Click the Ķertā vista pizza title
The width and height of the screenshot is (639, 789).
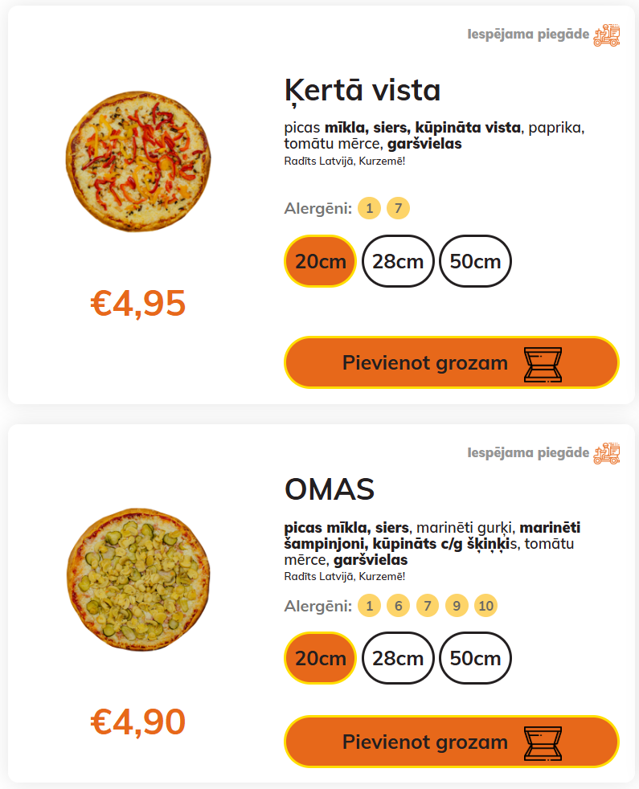click(363, 90)
